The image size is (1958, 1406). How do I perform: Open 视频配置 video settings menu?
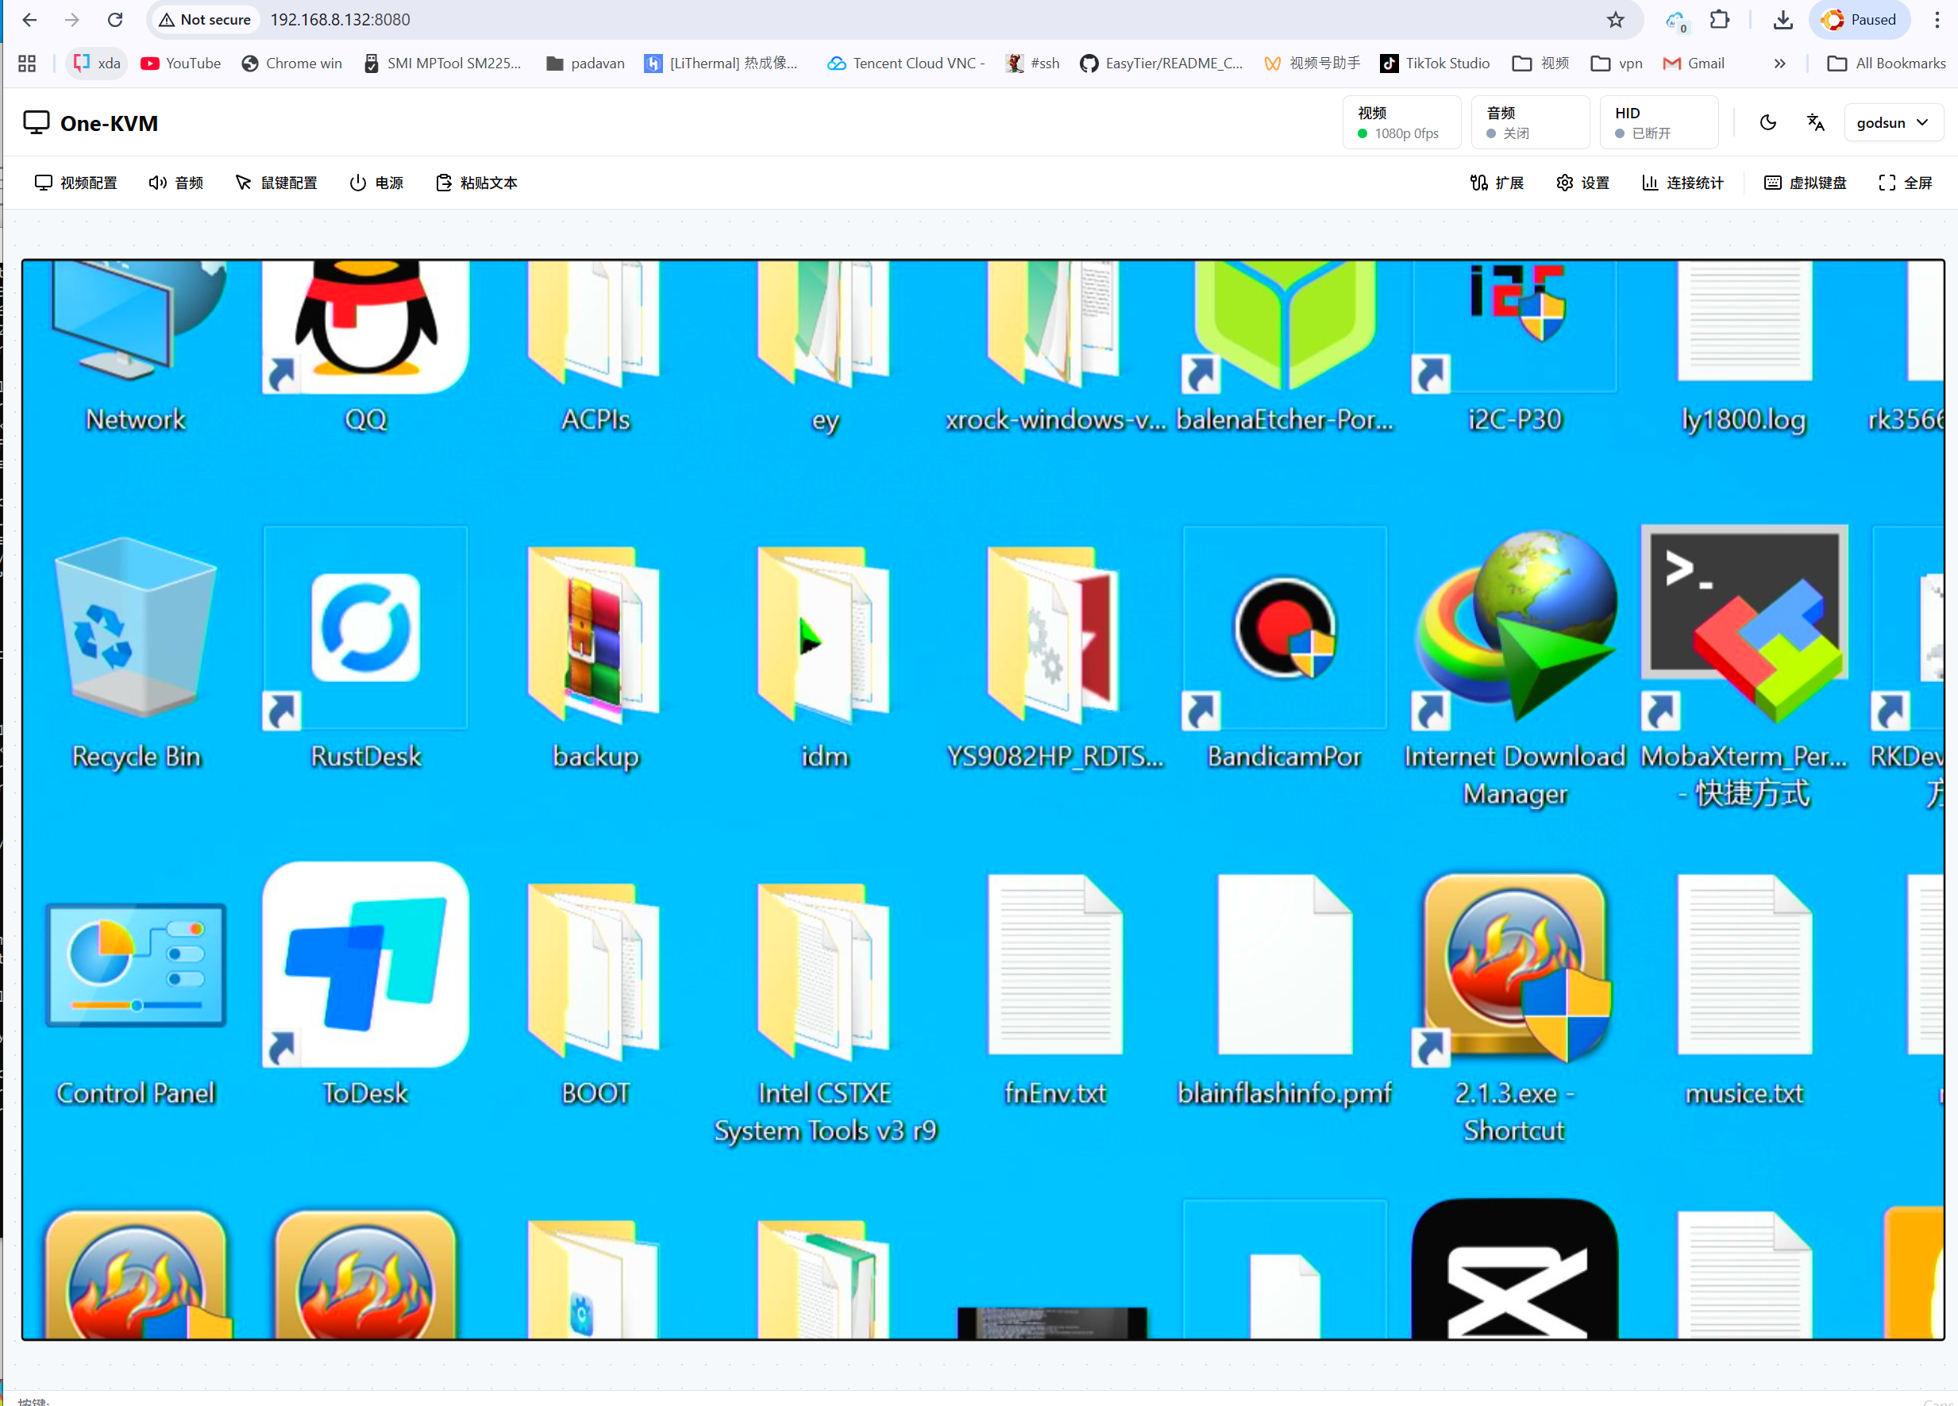(76, 183)
